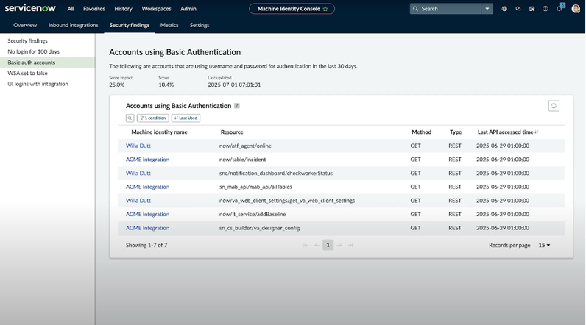Click the Last Used sort chip

point(186,118)
